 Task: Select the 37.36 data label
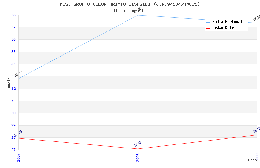256,18
